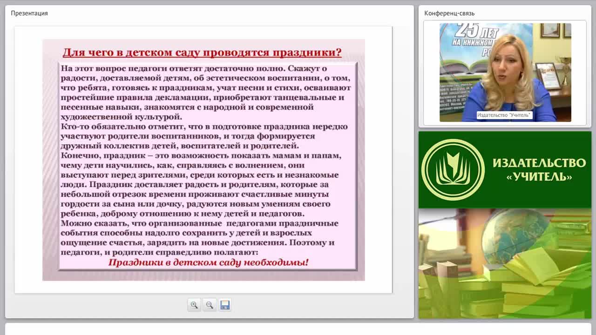
Task: Click the webcam caption Издательство "Учитель"
Action: coord(504,115)
